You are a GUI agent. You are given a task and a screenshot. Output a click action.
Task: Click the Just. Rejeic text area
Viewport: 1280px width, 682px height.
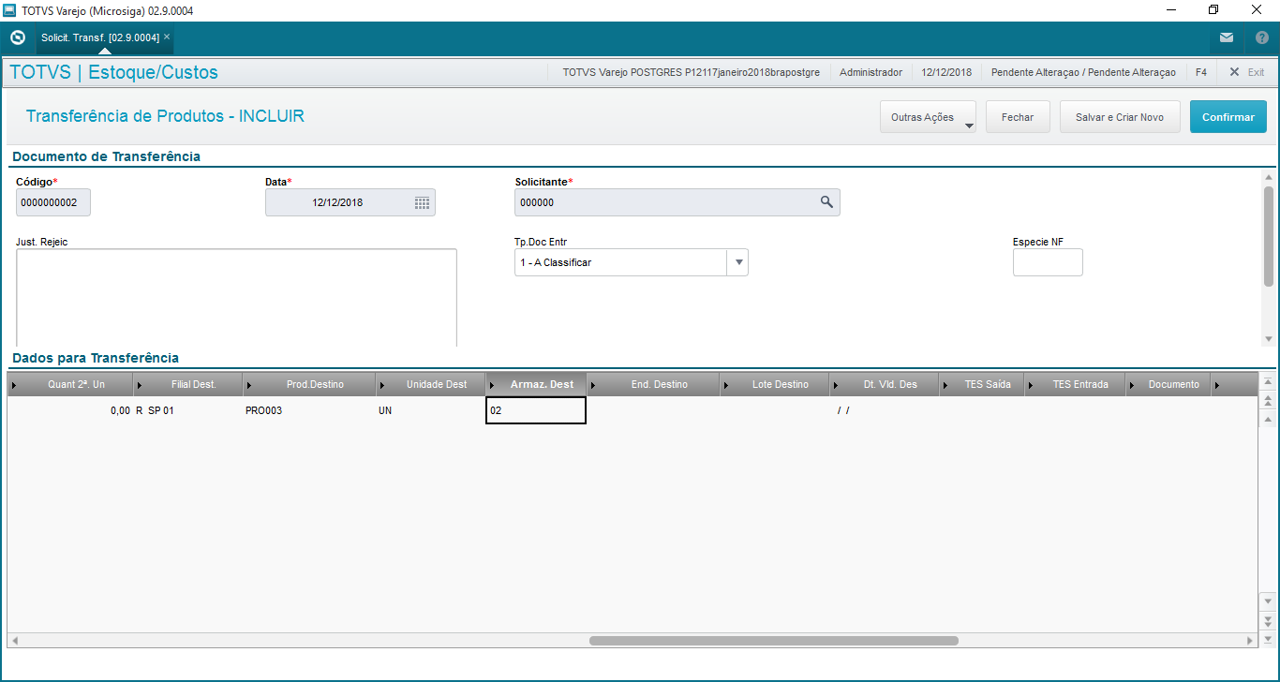click(x=236, y=298)
